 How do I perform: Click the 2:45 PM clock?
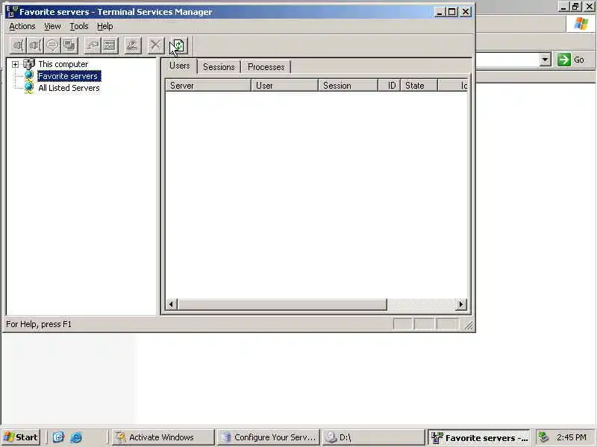(x=571, y=437)
